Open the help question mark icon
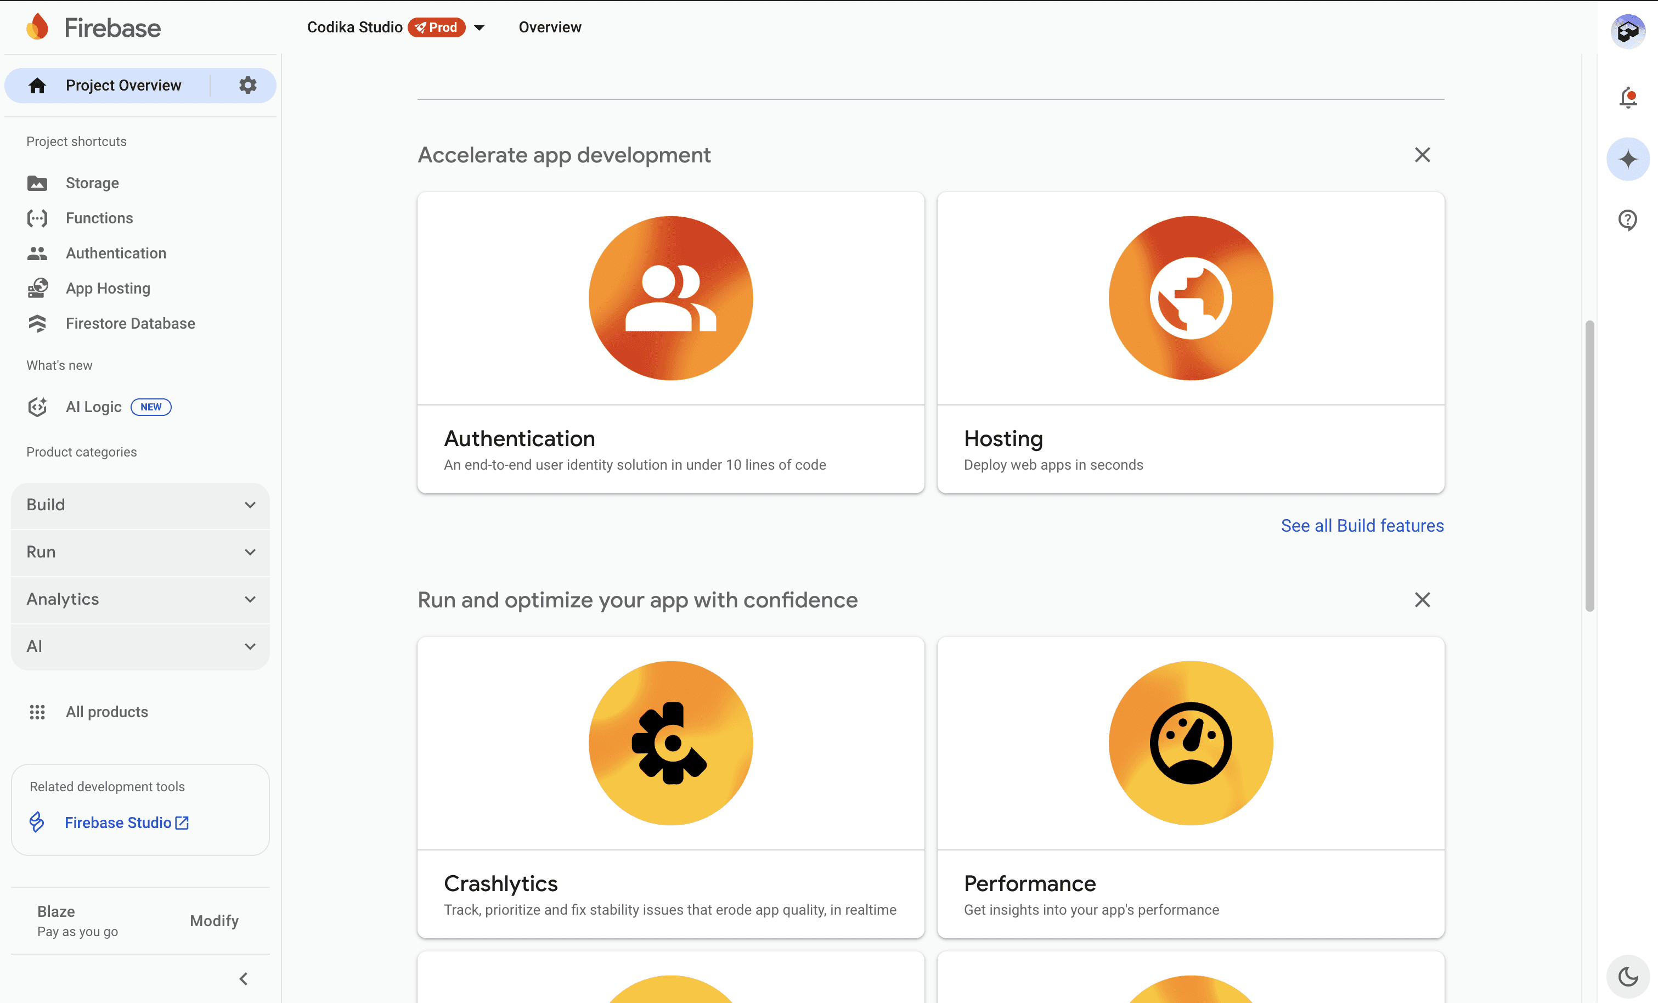The width and height of the screenshot is (1658, 1003). 1628,220
